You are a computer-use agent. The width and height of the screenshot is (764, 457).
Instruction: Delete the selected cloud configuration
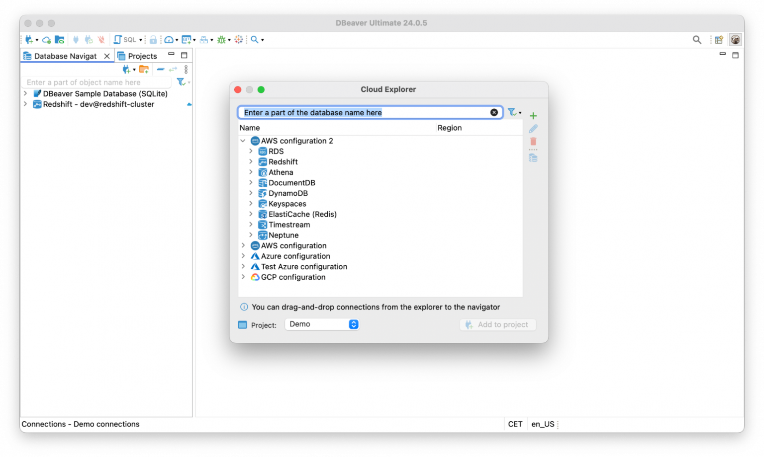tap(533, 142)
